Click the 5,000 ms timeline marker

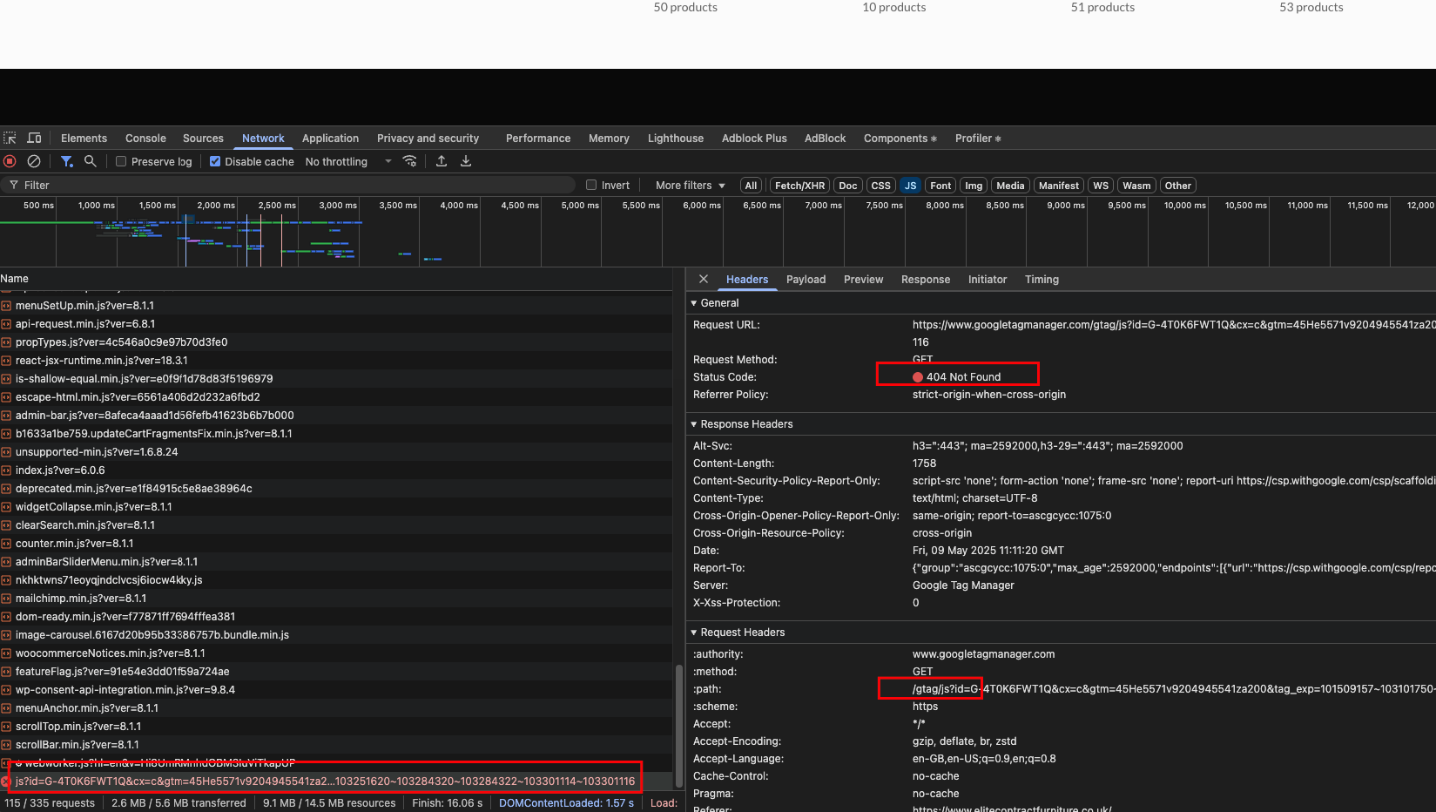coord(580,206)
